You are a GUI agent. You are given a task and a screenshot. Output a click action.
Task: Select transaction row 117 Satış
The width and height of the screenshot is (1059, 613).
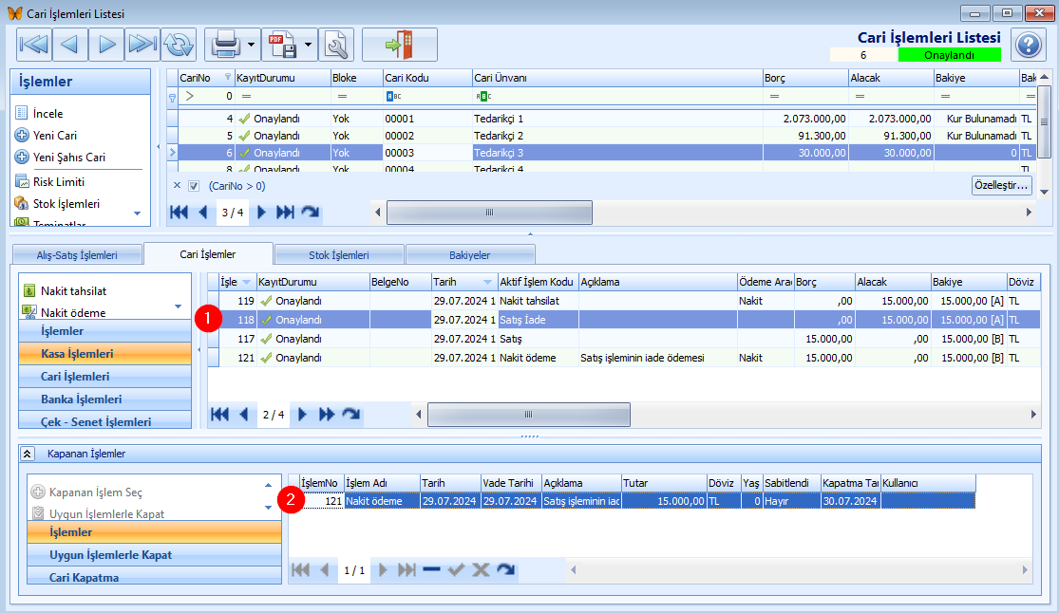tap(623, 338)
